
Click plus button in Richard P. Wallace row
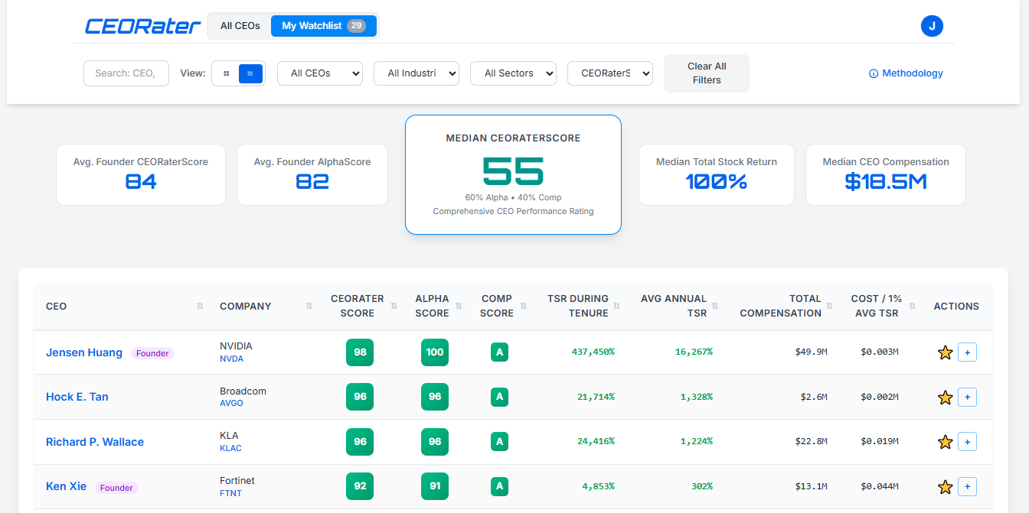[967, 442]
